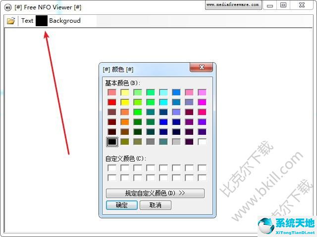Screen dimensions: 317x237
Task: Pick the olive swatch beside black
Action: click(x=125, y=142)
